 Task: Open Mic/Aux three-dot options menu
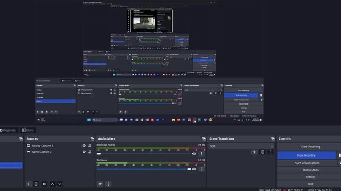pos(201,169)
